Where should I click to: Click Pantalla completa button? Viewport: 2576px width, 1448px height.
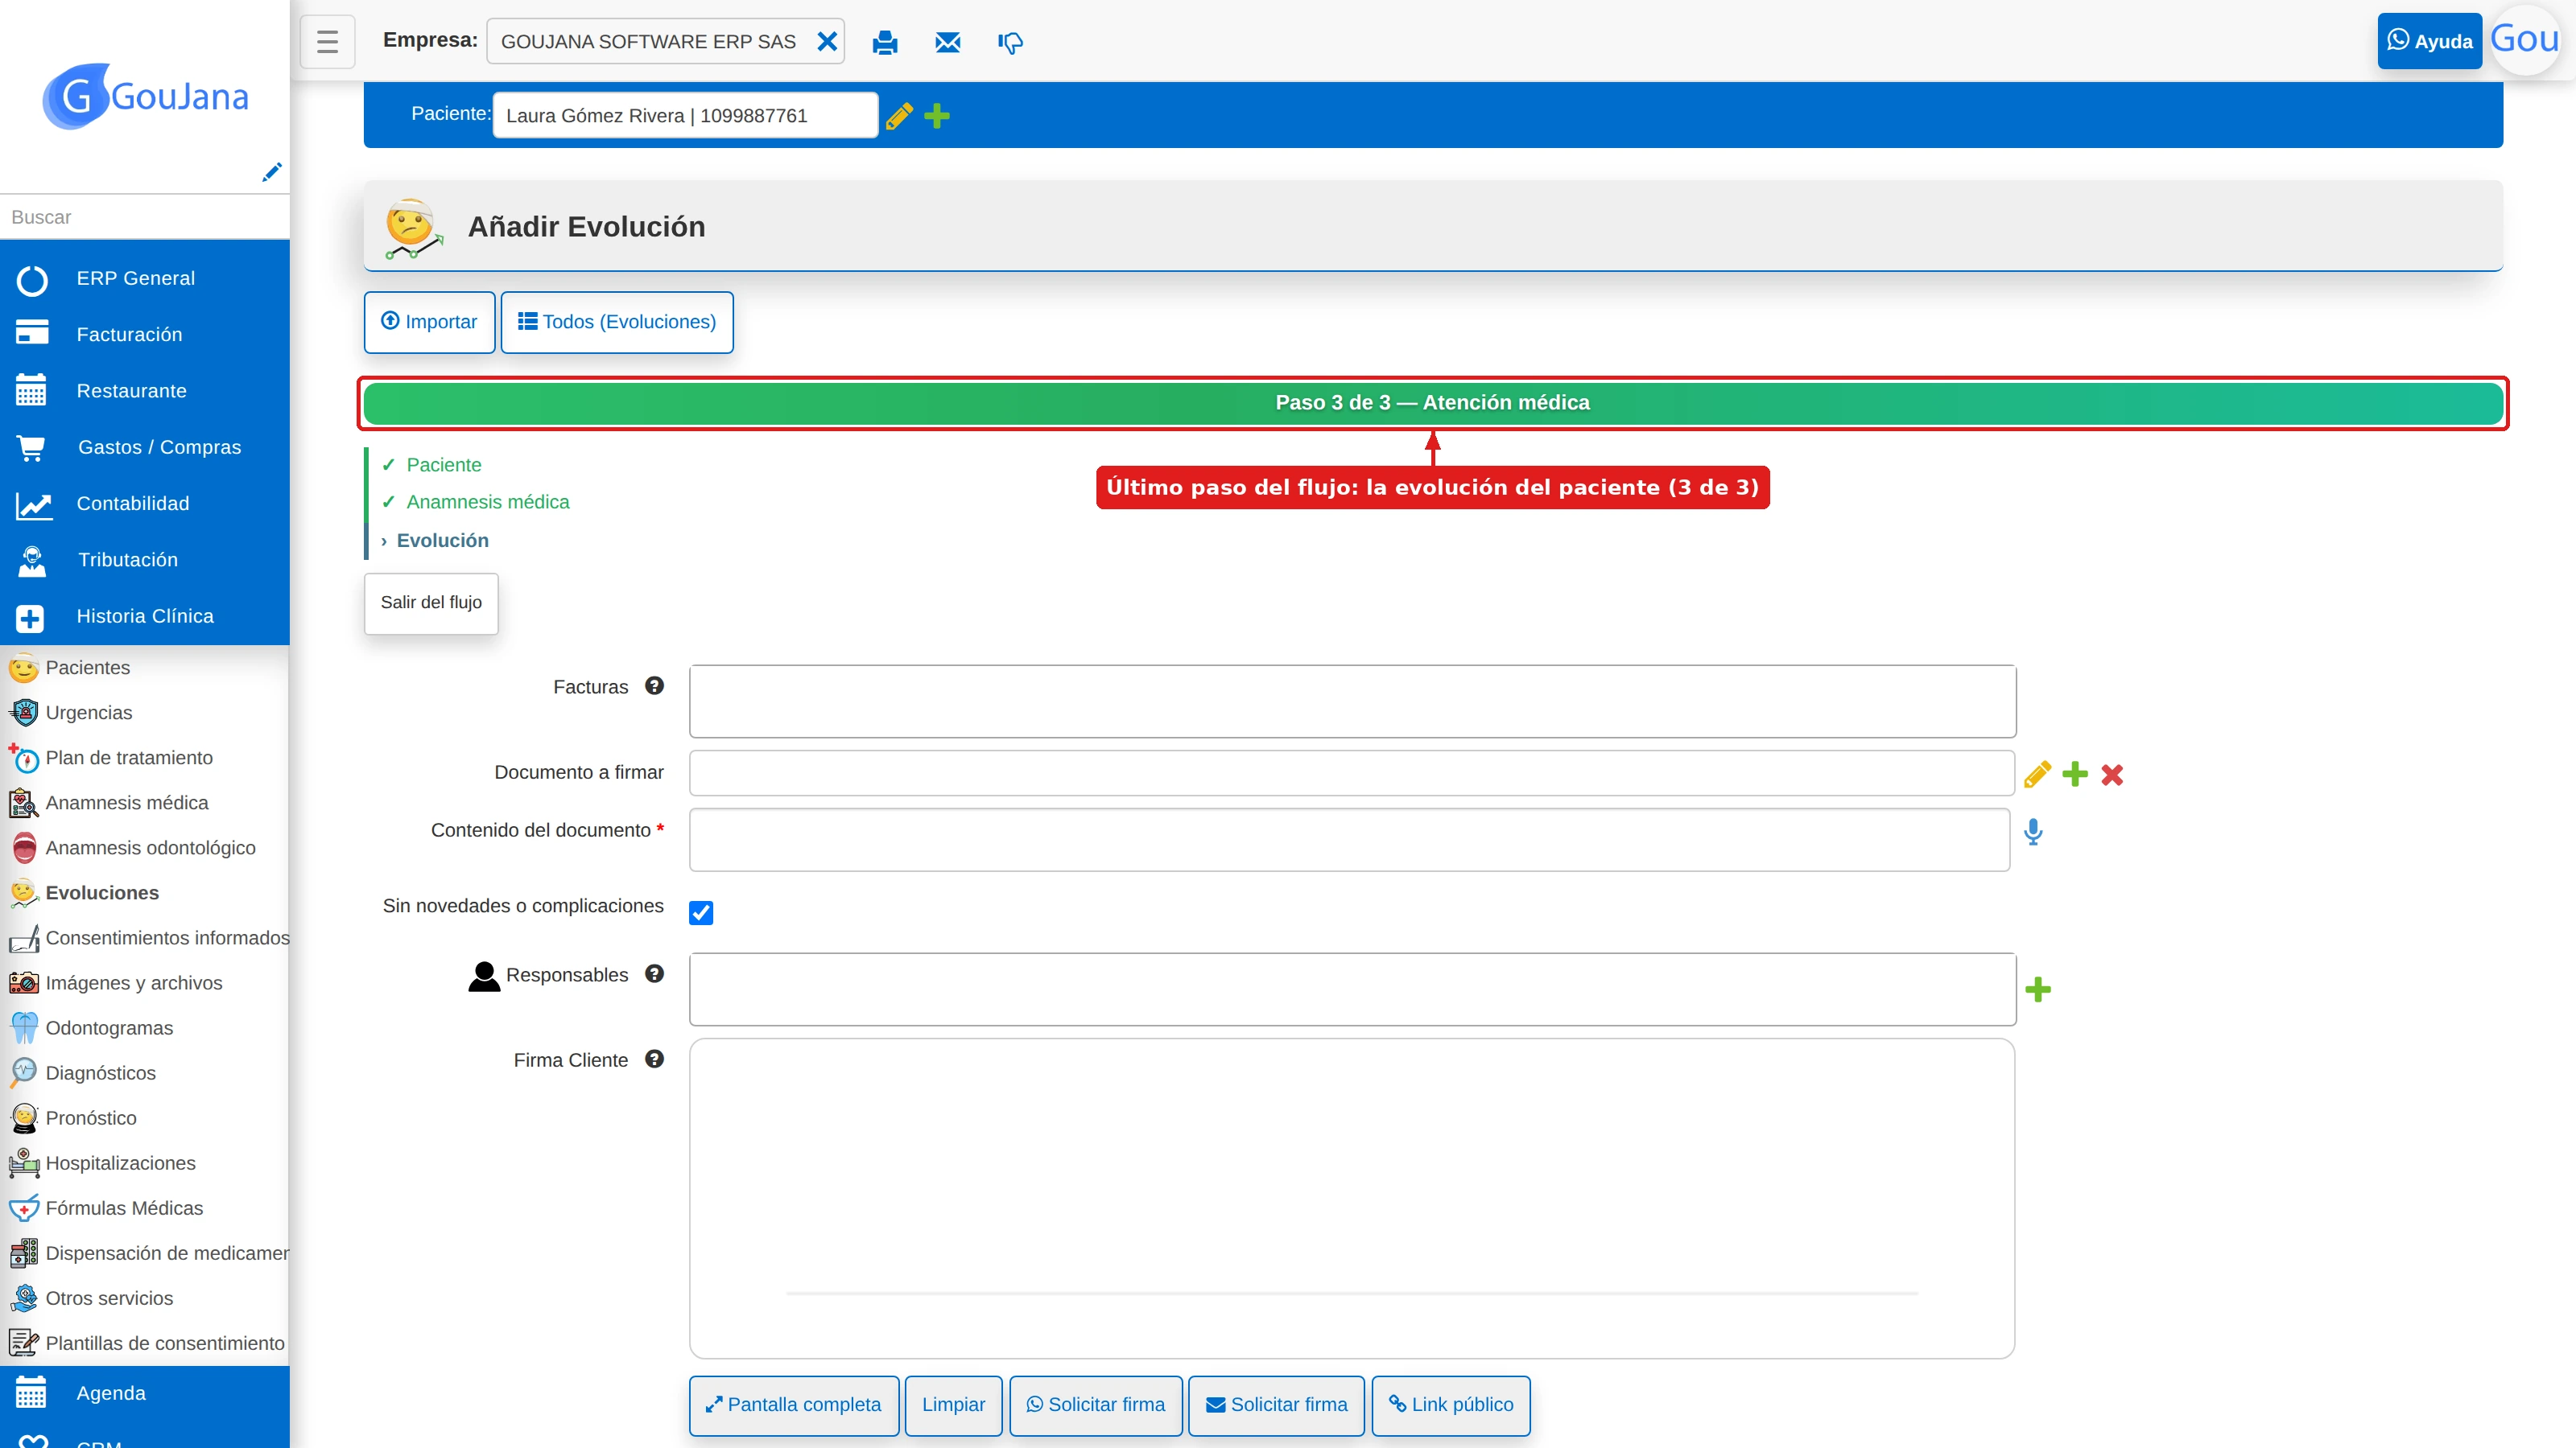[x=794, y=1405]
